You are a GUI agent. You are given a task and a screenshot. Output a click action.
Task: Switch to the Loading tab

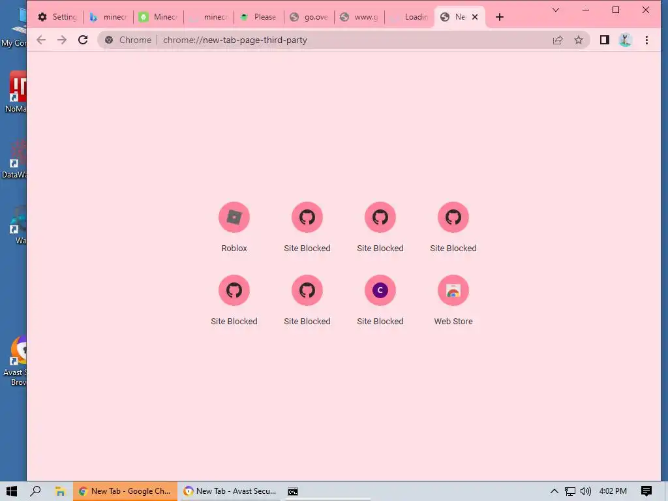(x=410, y=17)
